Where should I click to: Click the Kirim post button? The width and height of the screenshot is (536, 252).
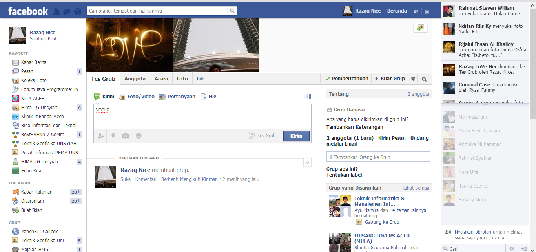296,136
